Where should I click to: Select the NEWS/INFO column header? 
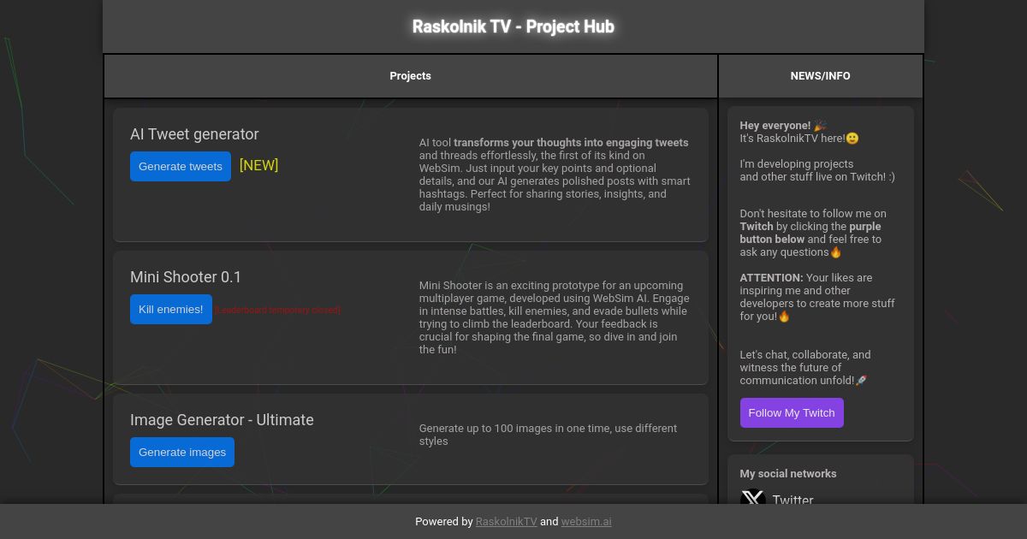[x=820, y=75]
